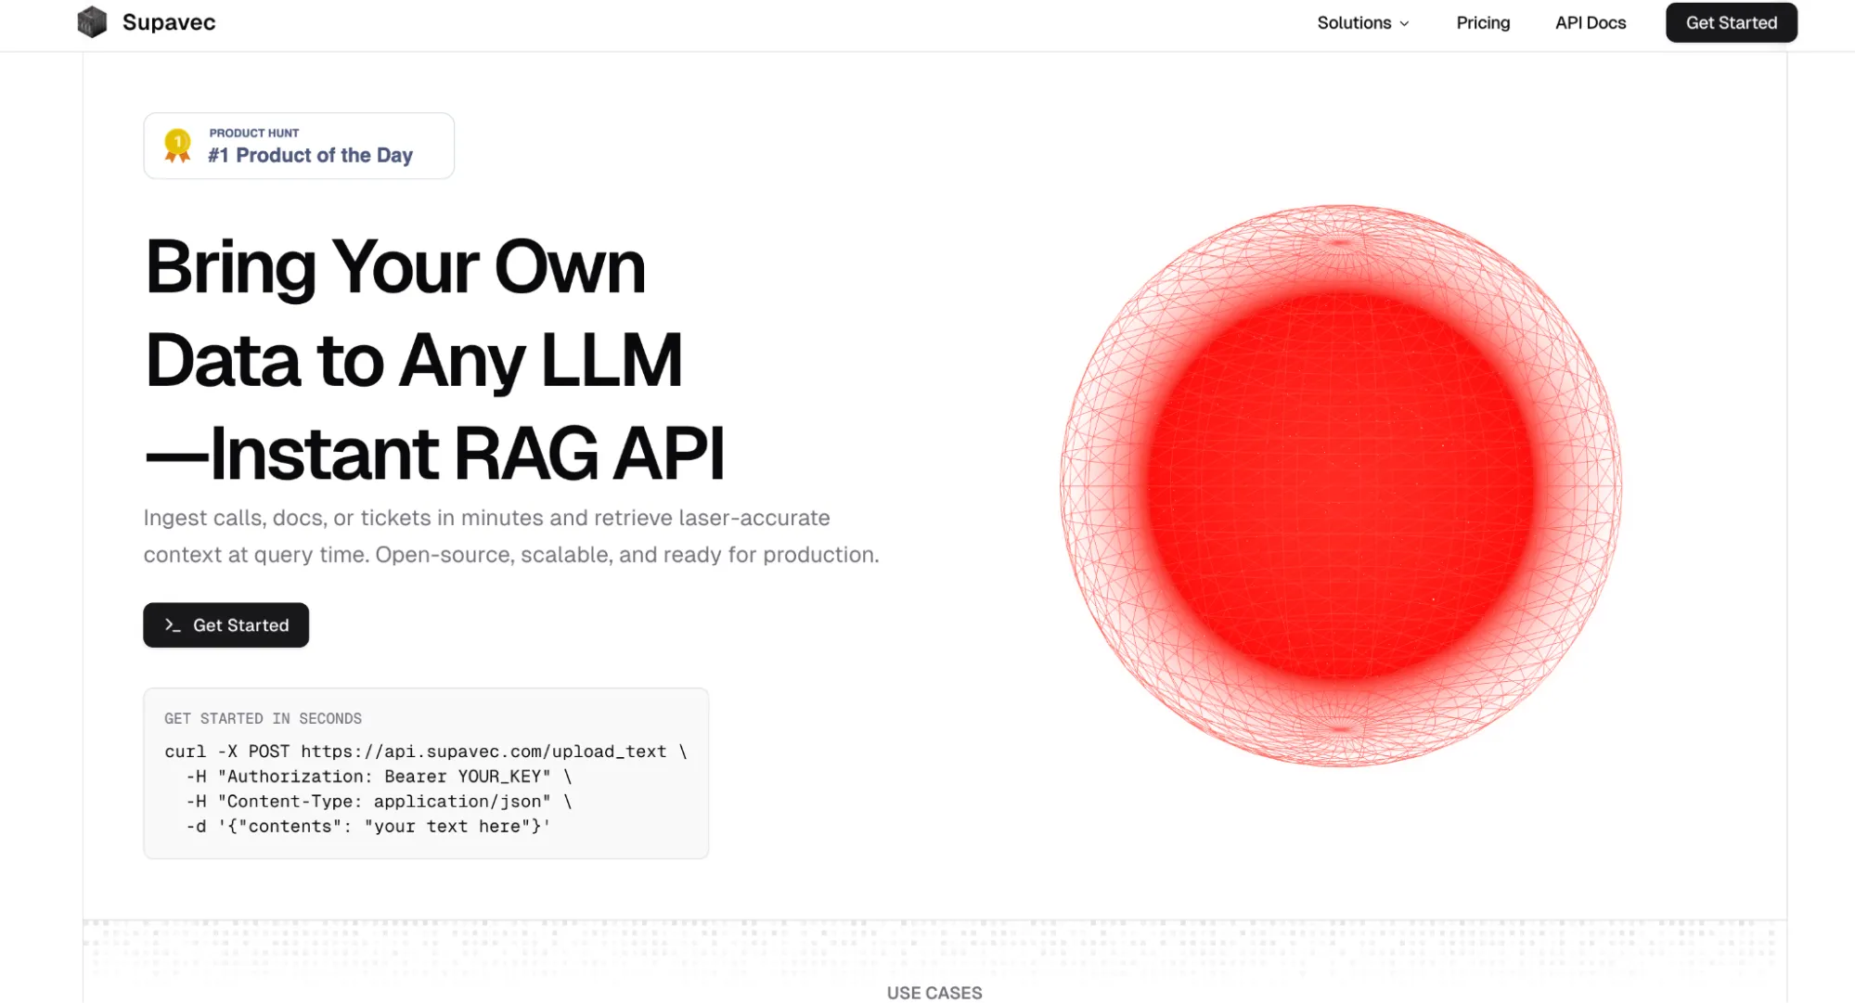Click the USE CASES section heading
This screenshot has width=1855, height=1003.
934,992
